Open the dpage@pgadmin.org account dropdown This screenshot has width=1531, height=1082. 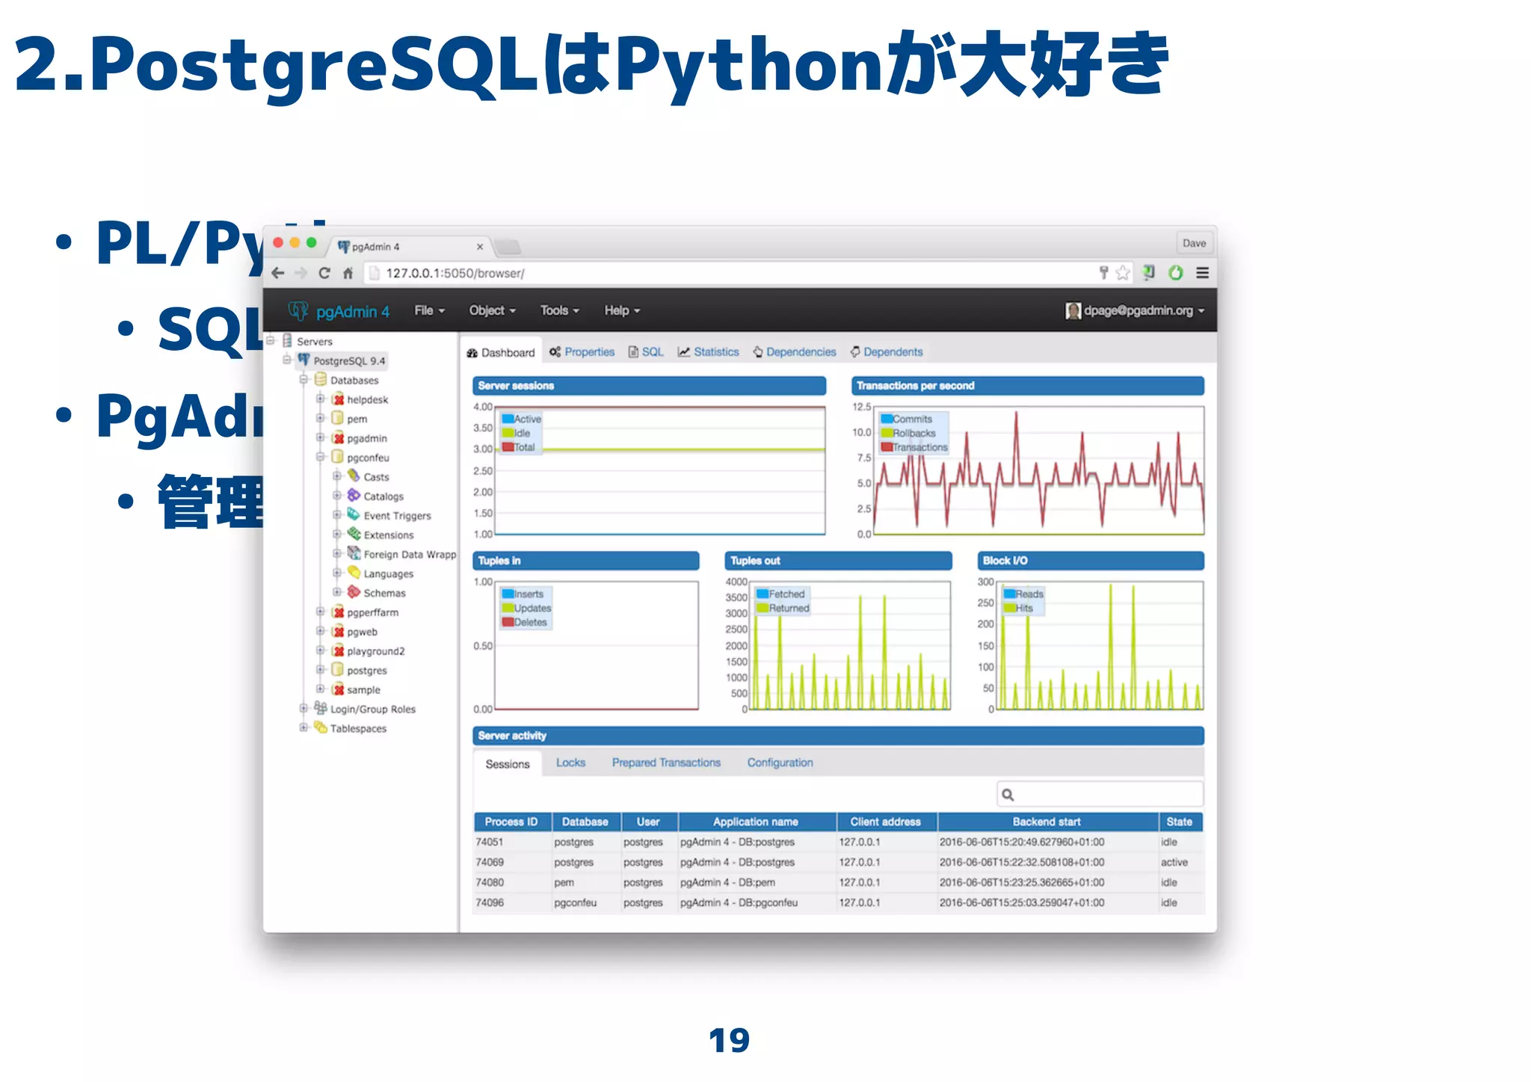pyautogui.click(x=1144, y=310)
